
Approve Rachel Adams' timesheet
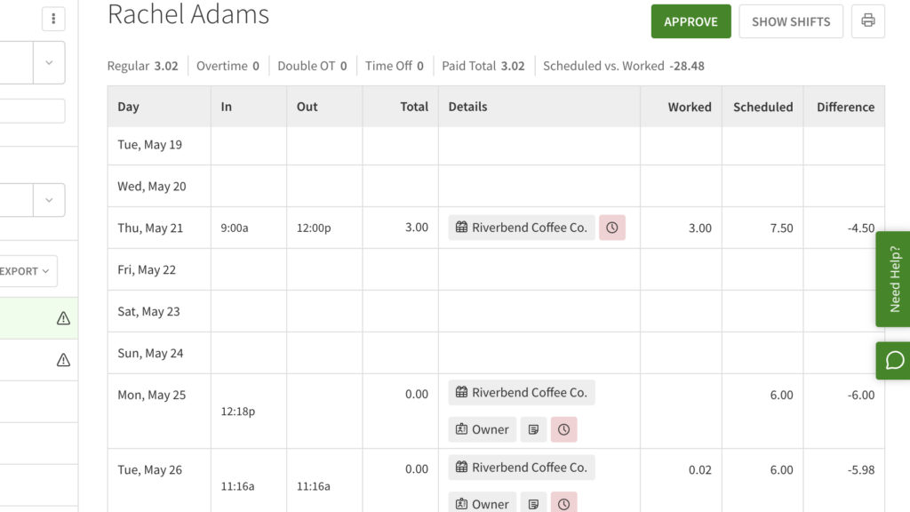tap(690, 21)
